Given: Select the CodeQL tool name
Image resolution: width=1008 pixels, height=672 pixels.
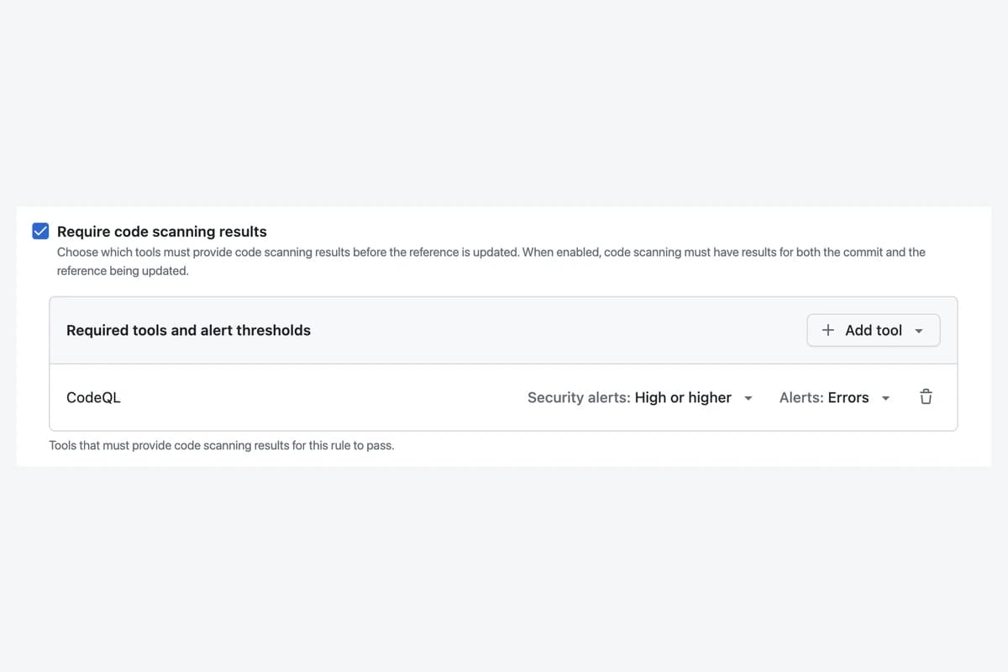Looking at the screenshot, I should point(93,397).
